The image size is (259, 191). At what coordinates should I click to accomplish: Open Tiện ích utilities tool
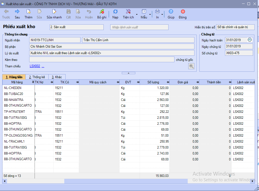point(128,14)
